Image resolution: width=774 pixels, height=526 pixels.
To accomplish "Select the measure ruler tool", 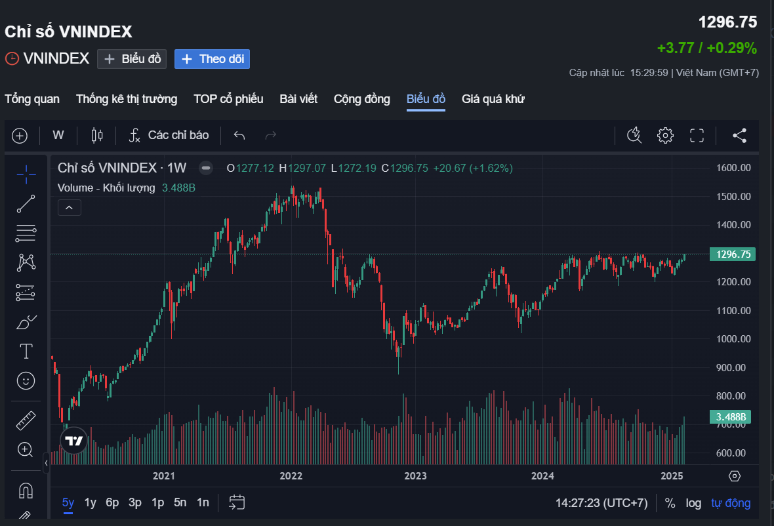I will pyautogui.click(x=26, y=419).
